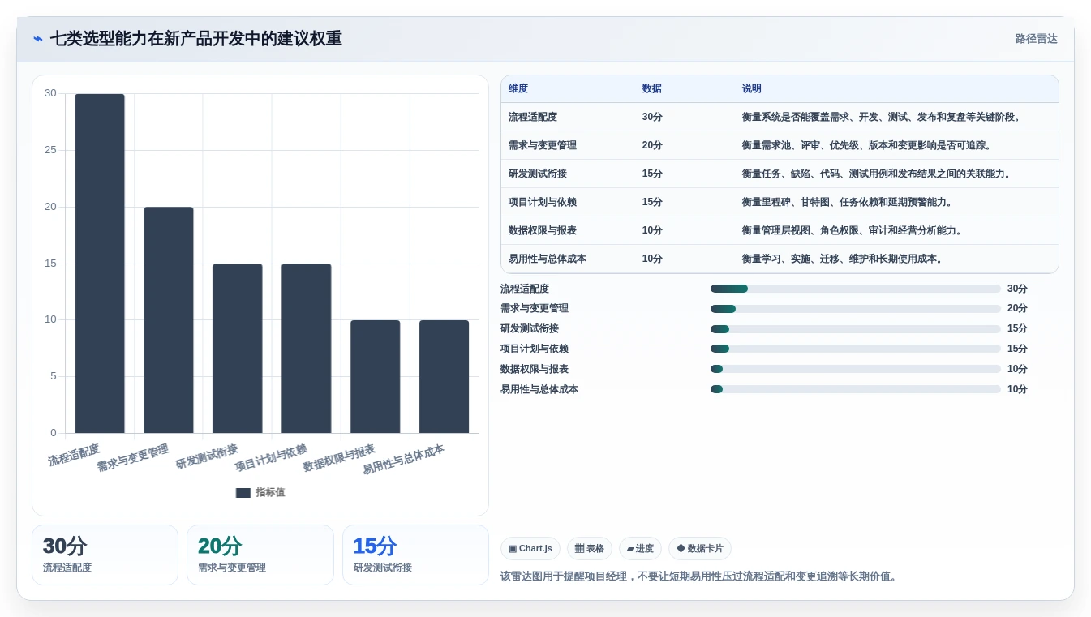Click the 需求与变更管理 bar in chart

pos(169,320)
